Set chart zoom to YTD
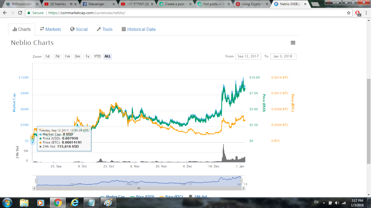Screen dimensions: 371x208 (97, 56)
